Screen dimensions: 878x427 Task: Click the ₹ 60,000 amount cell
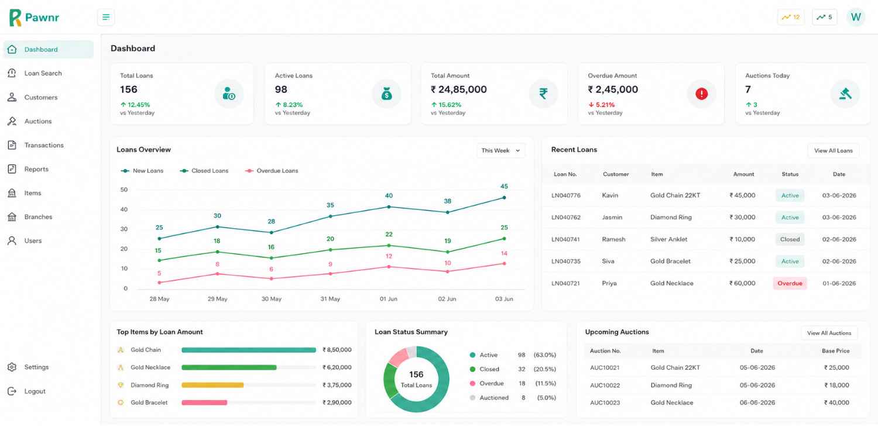pyautogui.click(x=742, y=283)
